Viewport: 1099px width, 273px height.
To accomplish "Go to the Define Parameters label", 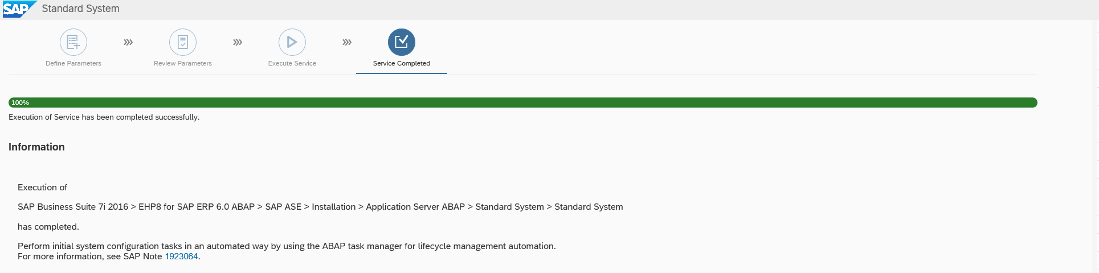I will (x=73, y=63).
